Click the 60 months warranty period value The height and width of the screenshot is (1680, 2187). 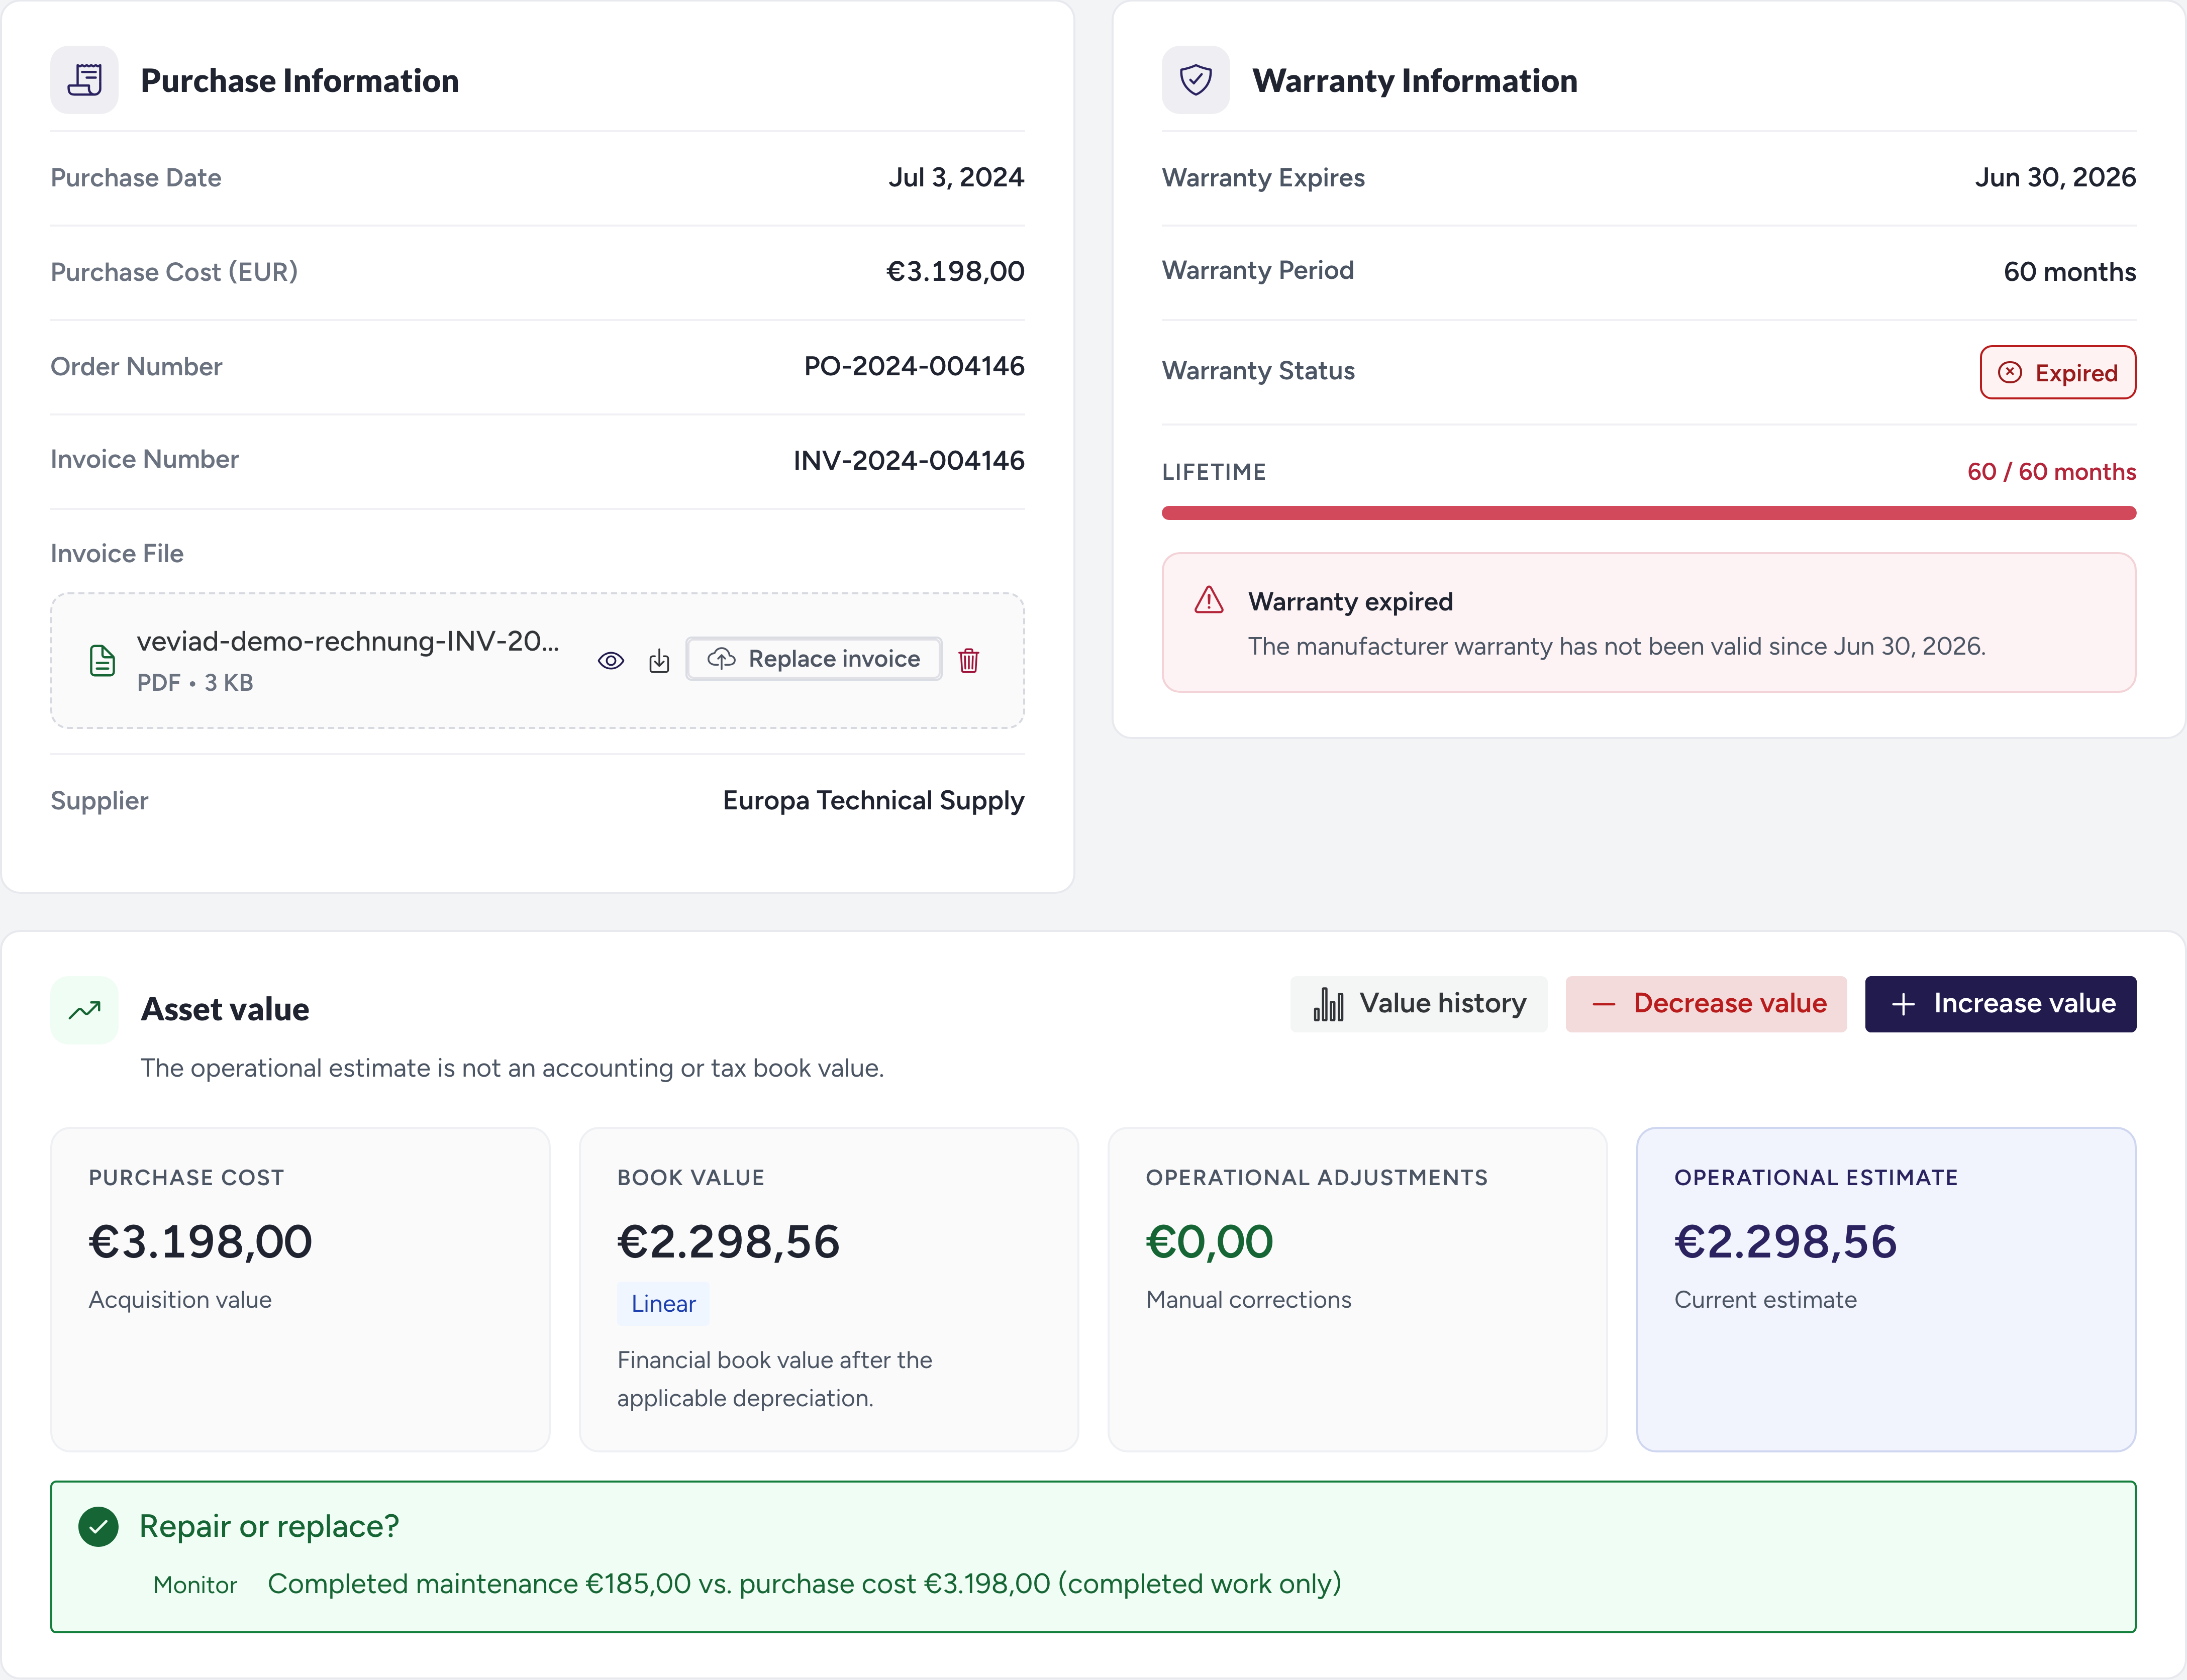tap(2069, 271)
